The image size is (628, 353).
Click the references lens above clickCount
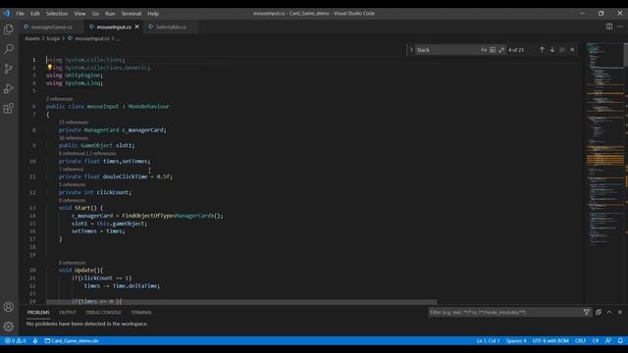click(x=72, y=184)
